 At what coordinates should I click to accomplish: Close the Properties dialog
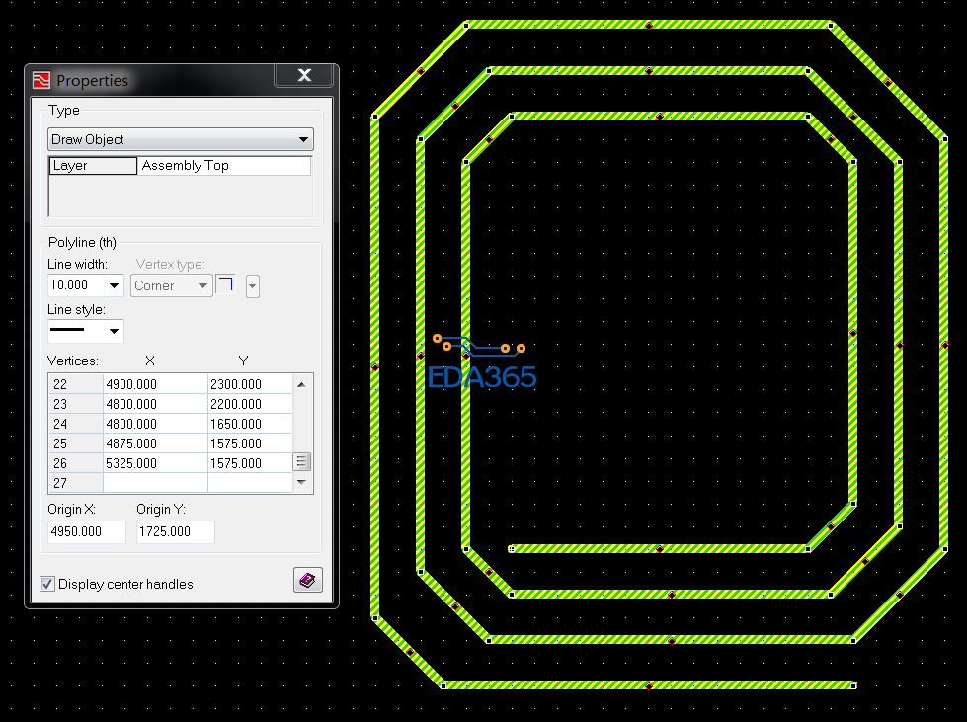[304, 75]
